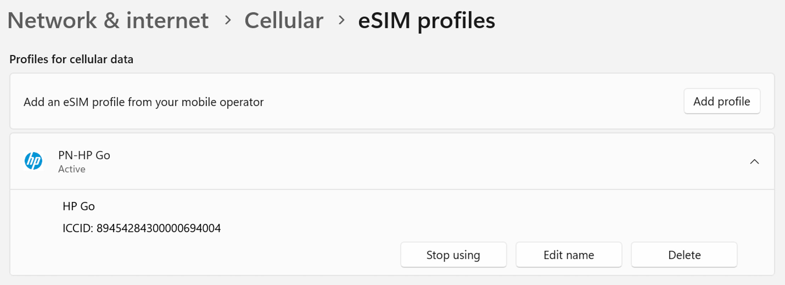Click the HP logo icon
The height and width of the screenshot is (285, 785).
coord(34,161)
